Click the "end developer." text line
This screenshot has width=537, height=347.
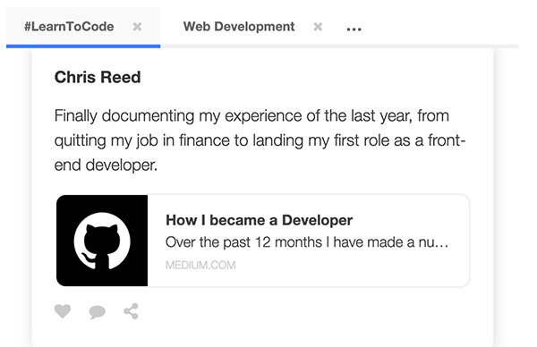[106, 165]
